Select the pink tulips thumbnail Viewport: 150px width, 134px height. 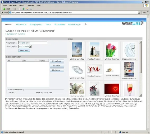(112, 50)
